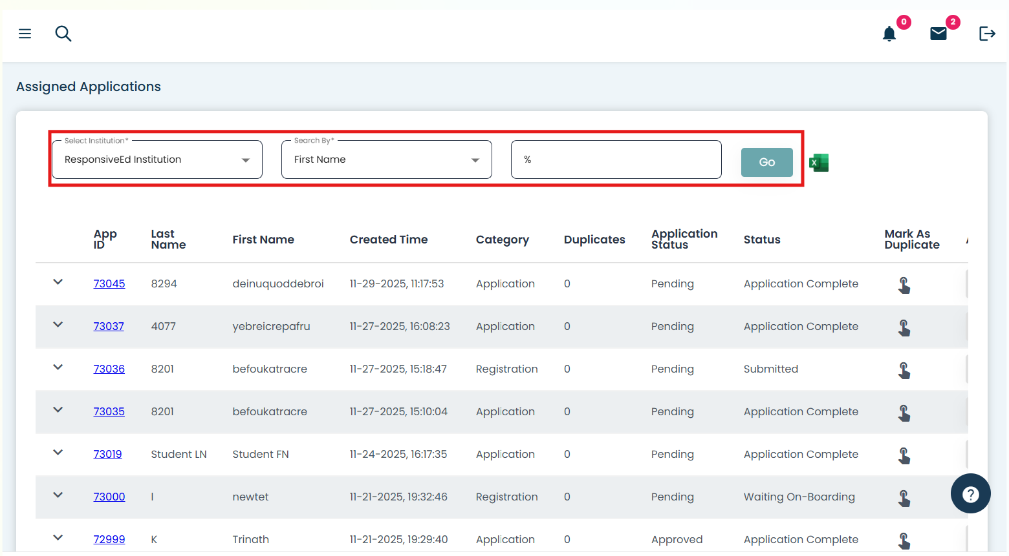This screenshot has width=1009, height=556.
Task: Open the Search By dropdown
Action: [x=387, y=160]
